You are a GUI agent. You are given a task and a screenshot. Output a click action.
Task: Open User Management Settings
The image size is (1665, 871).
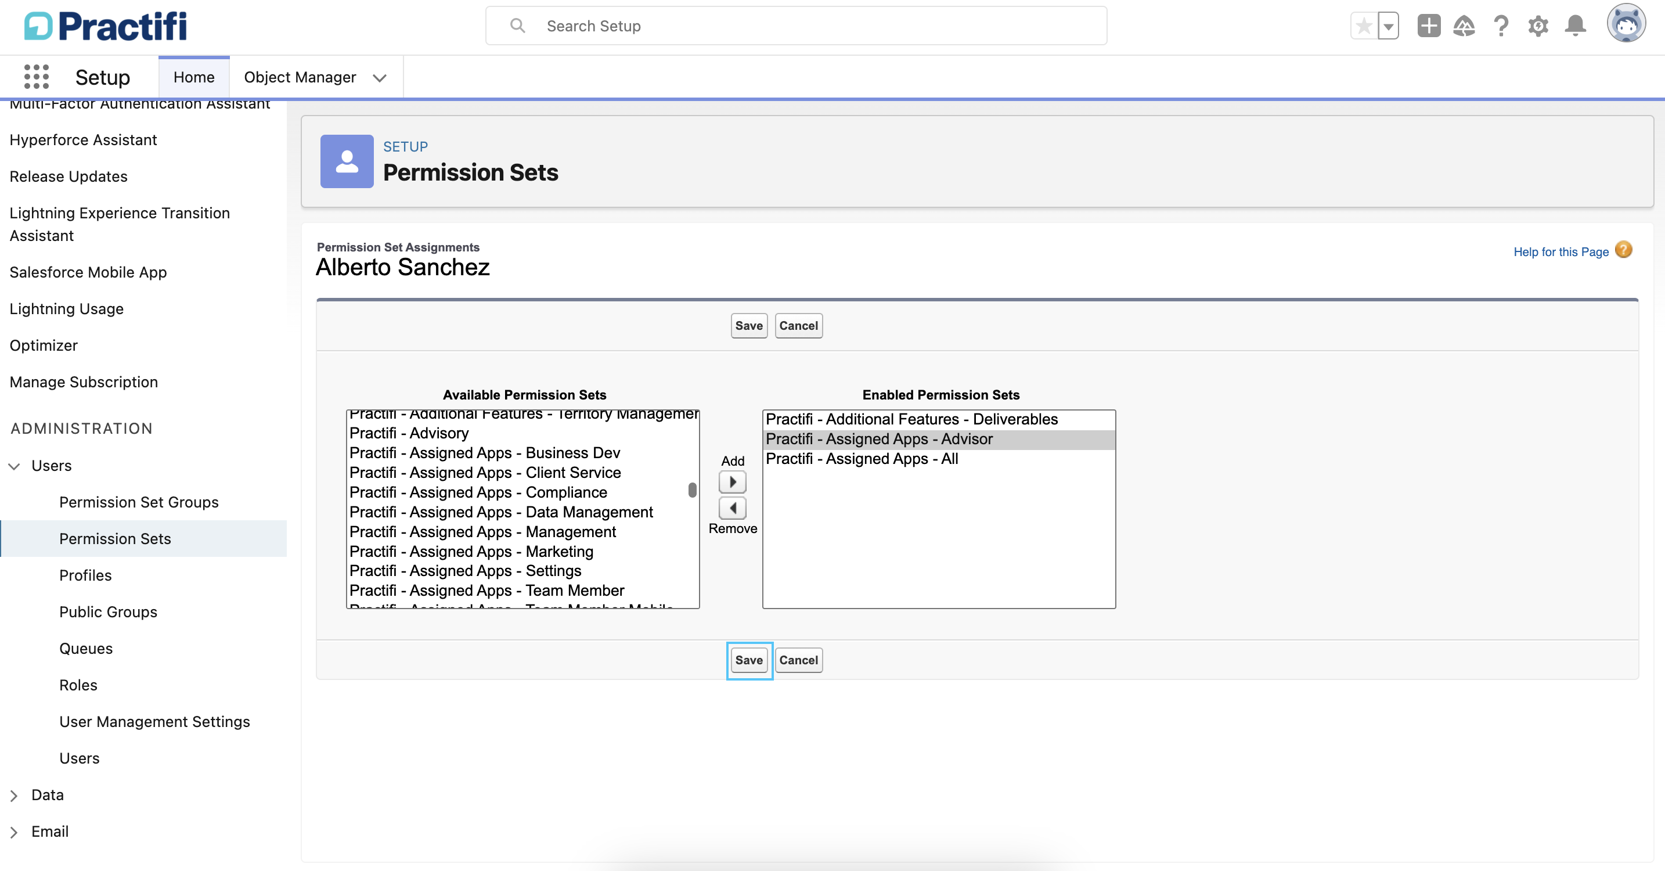pyautogui.click(x=154, y=721)
